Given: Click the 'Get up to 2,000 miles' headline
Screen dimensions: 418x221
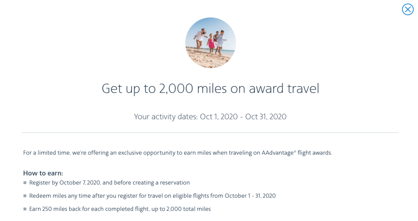Looking at the screenshot, I should 210,88.
